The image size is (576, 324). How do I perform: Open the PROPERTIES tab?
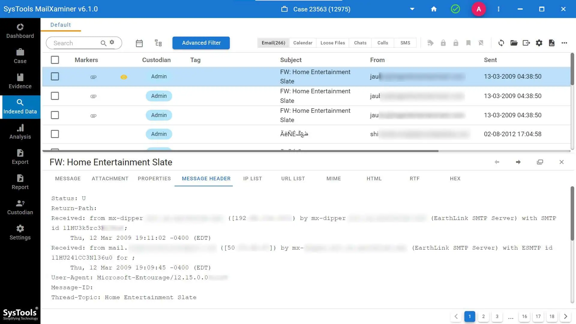point(154,178)
